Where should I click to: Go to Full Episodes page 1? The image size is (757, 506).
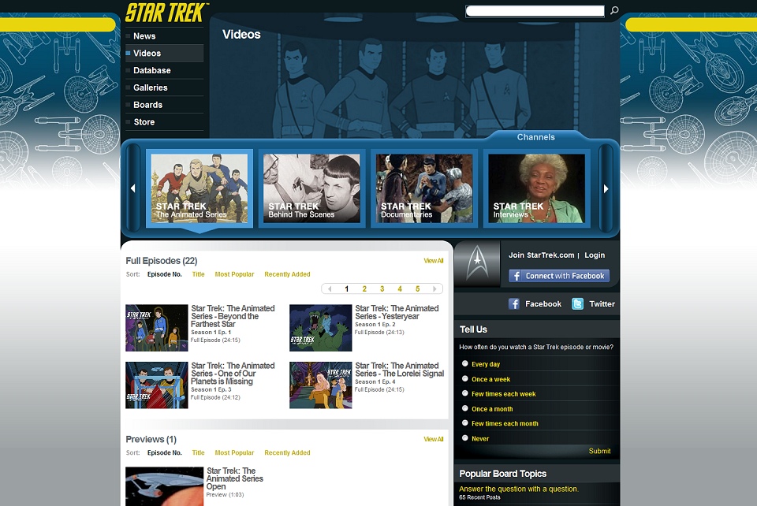click(x=347, y=289)
